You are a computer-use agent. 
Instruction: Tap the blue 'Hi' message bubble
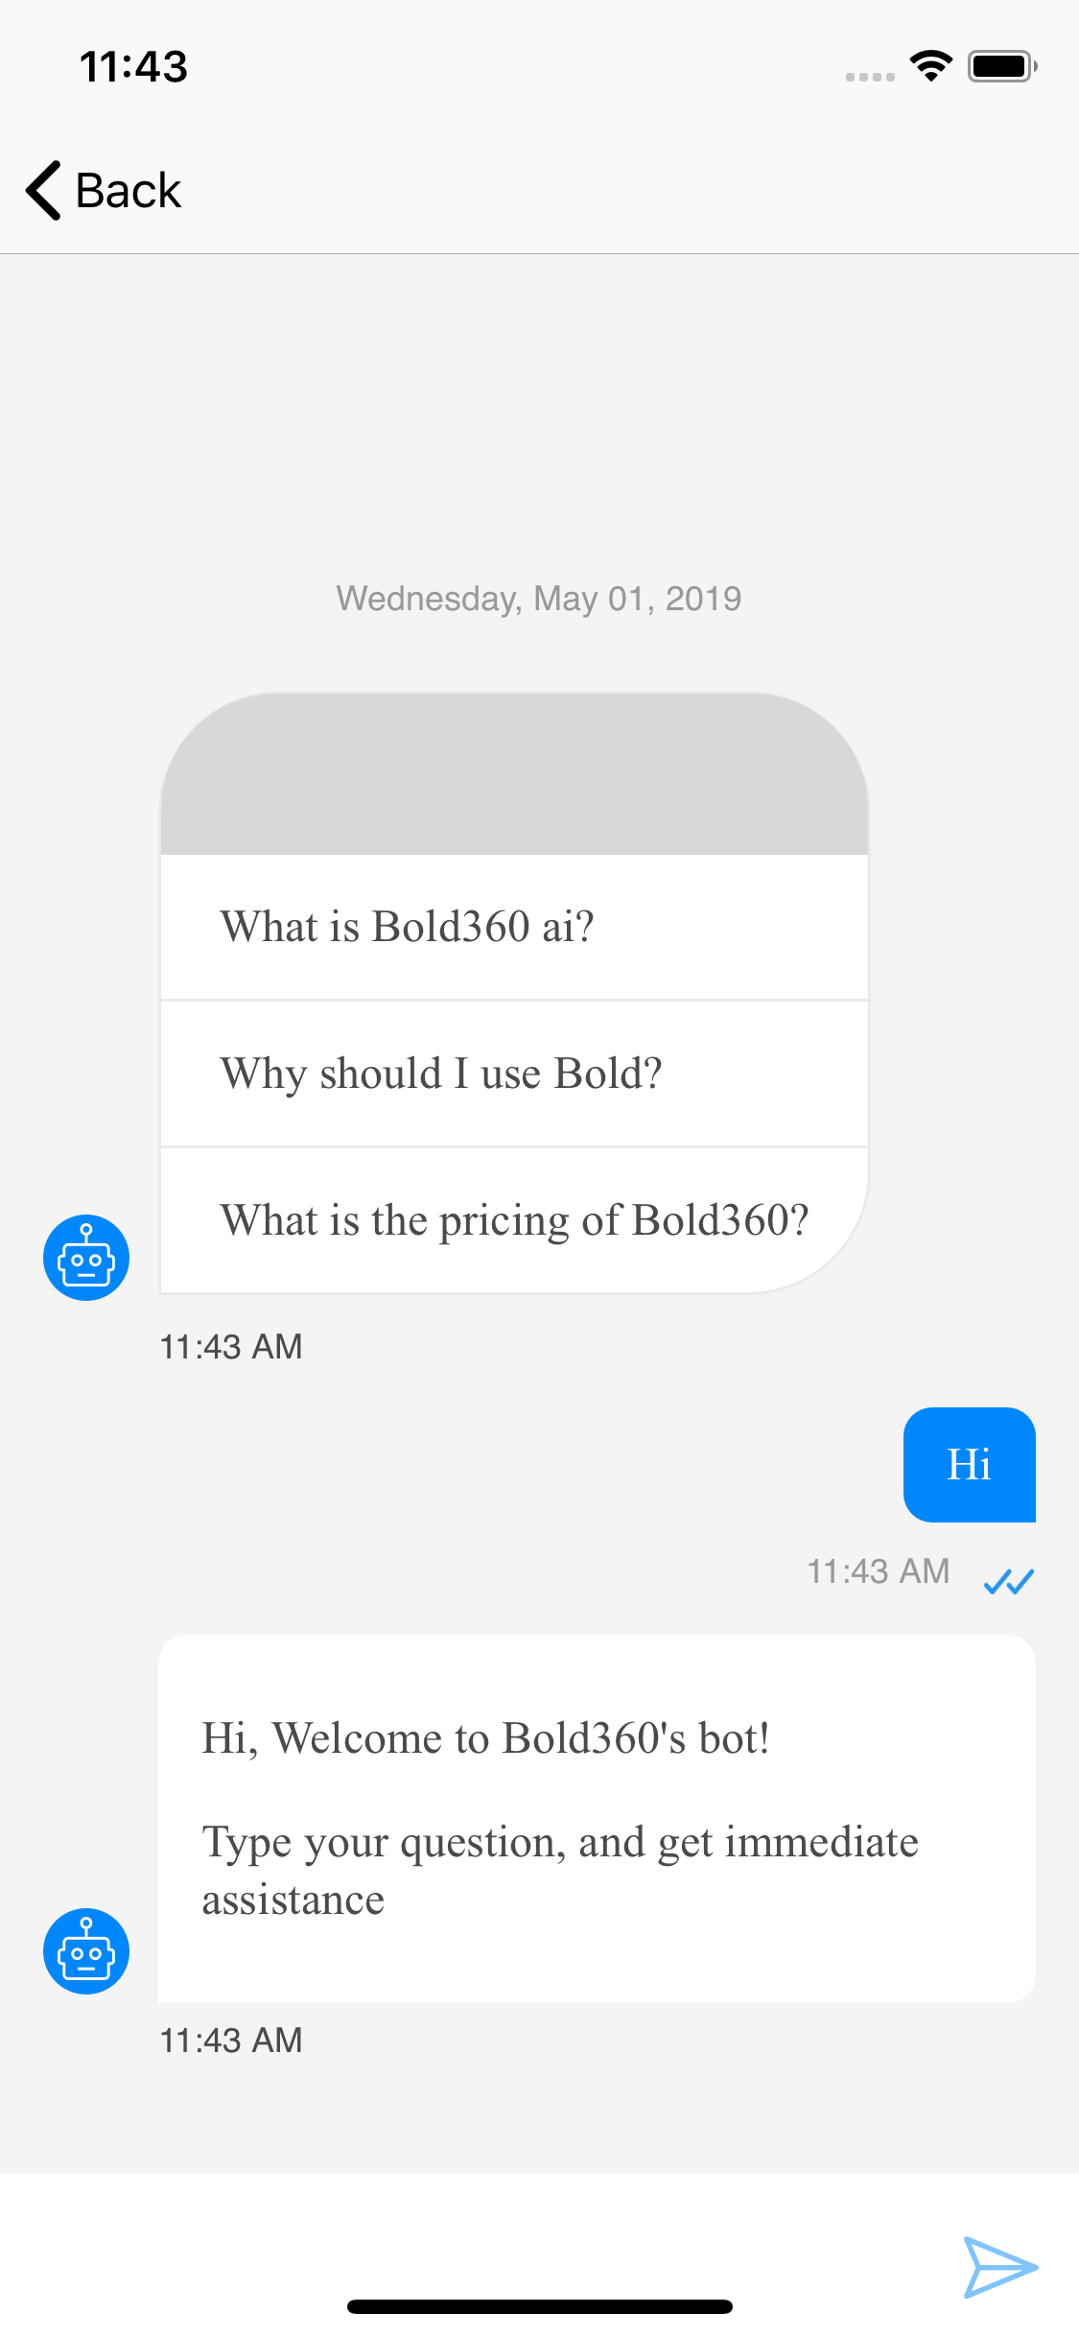click(969, 1465)
